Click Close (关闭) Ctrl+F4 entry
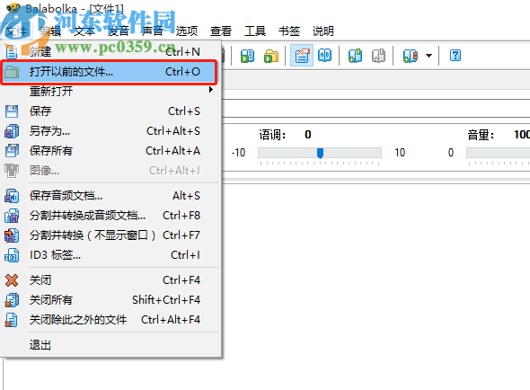 click(110, 280)
